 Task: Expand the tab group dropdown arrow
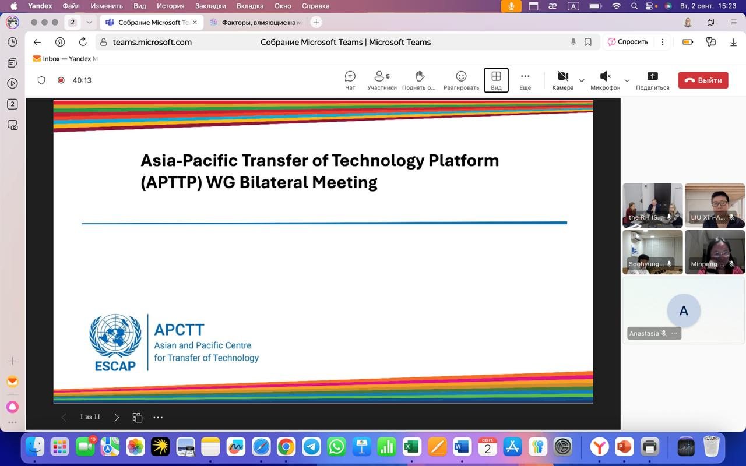pos(89,22)
